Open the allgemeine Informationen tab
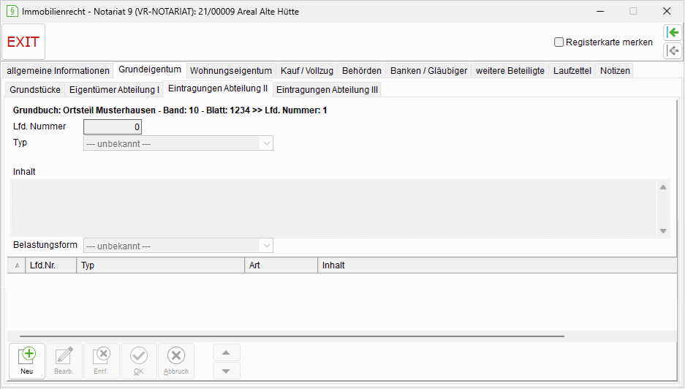The width and height of the screenshot is (685, 389). [58, 71]
